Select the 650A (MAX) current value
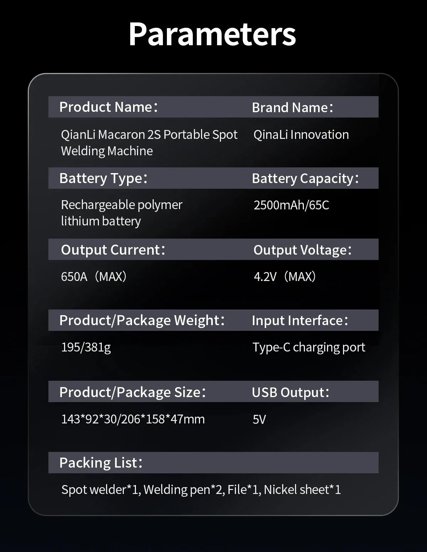This screenshot has width=427, height=552. (94, 276)
